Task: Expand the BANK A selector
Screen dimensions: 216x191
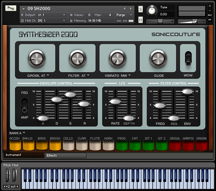Action: pos(17,133)
